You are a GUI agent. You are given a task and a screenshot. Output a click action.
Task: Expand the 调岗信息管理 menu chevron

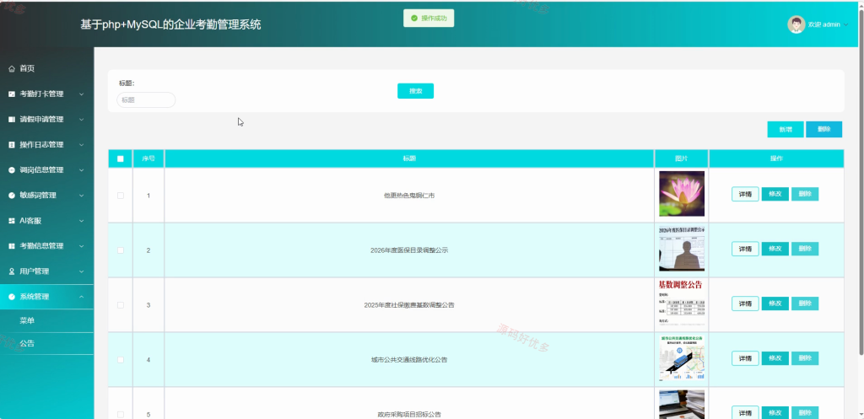tap(82, 170)
